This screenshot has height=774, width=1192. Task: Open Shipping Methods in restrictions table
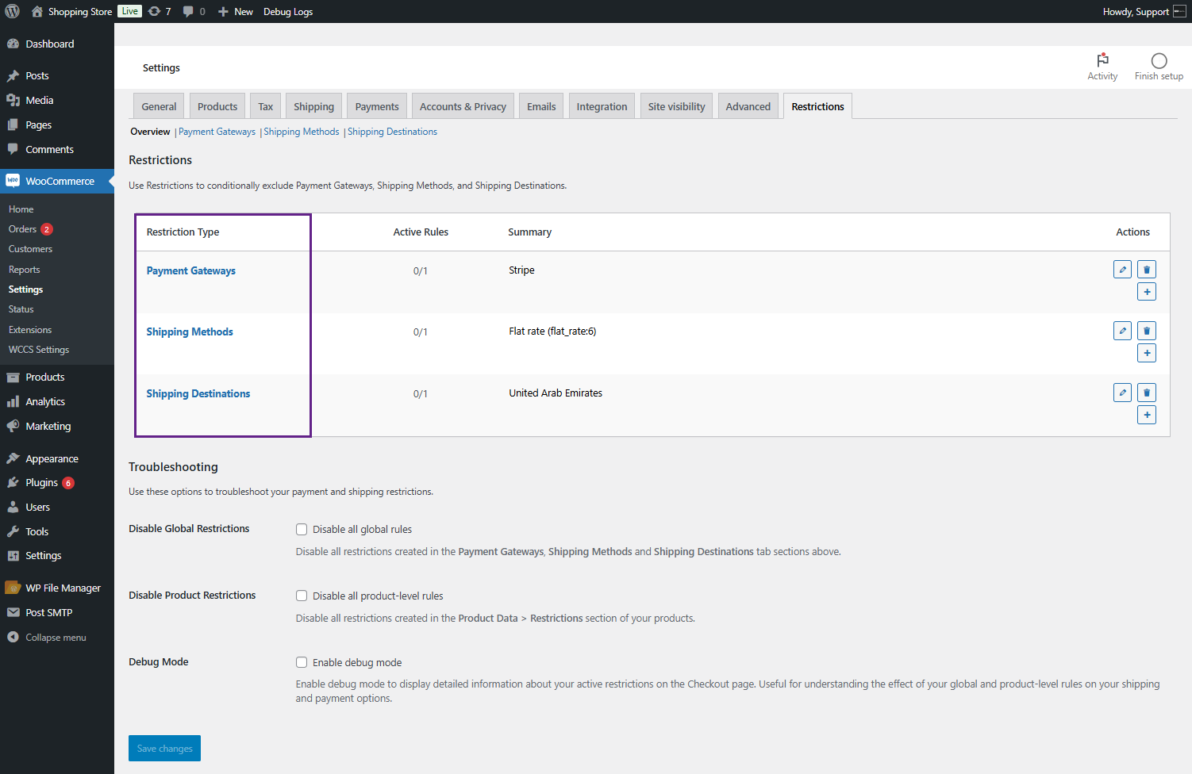190,331
